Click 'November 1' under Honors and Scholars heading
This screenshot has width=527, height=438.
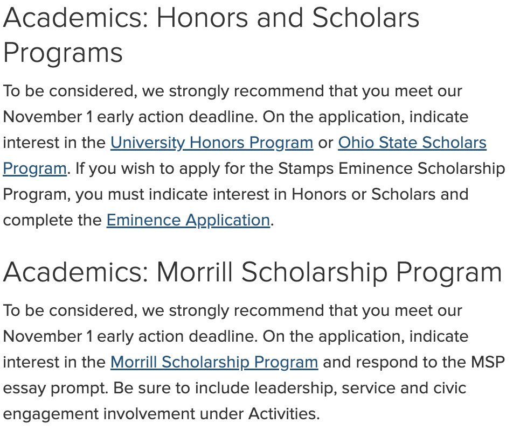[47, 117]
